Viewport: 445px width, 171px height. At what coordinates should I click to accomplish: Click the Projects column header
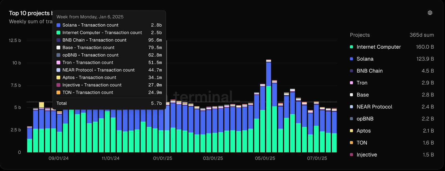coord(360,35)
